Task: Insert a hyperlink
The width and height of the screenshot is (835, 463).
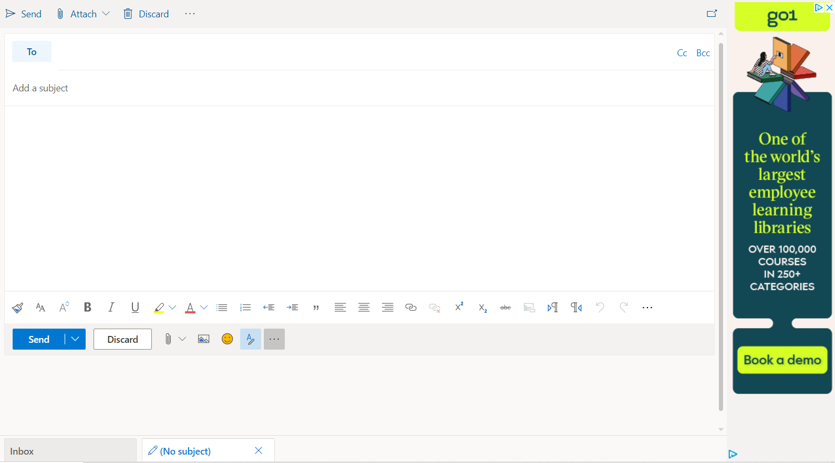Action: pos(411,308)
